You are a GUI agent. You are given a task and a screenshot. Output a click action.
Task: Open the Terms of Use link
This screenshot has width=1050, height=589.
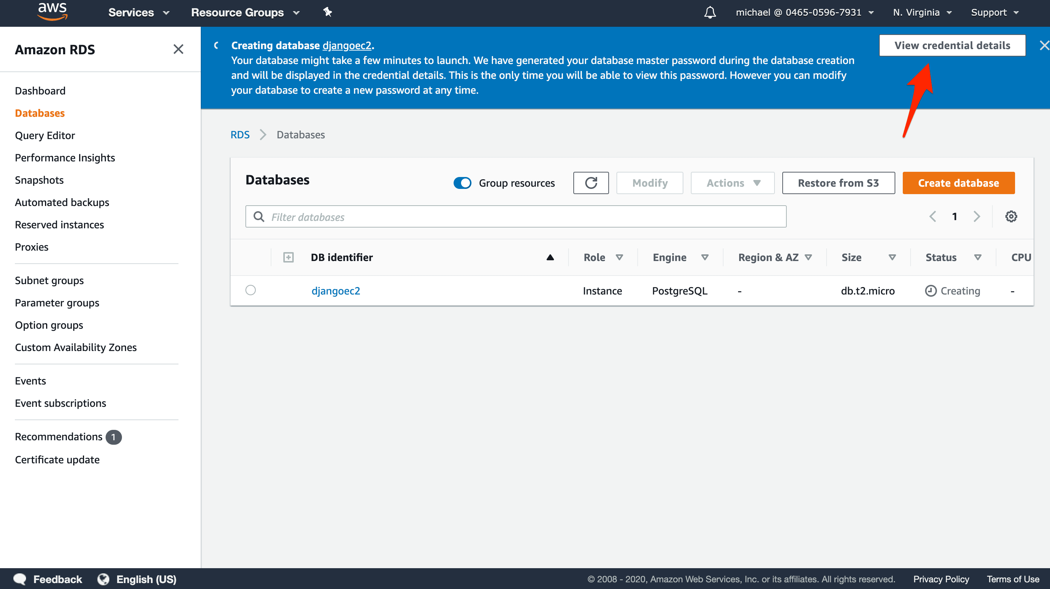tap(1013, 579)
